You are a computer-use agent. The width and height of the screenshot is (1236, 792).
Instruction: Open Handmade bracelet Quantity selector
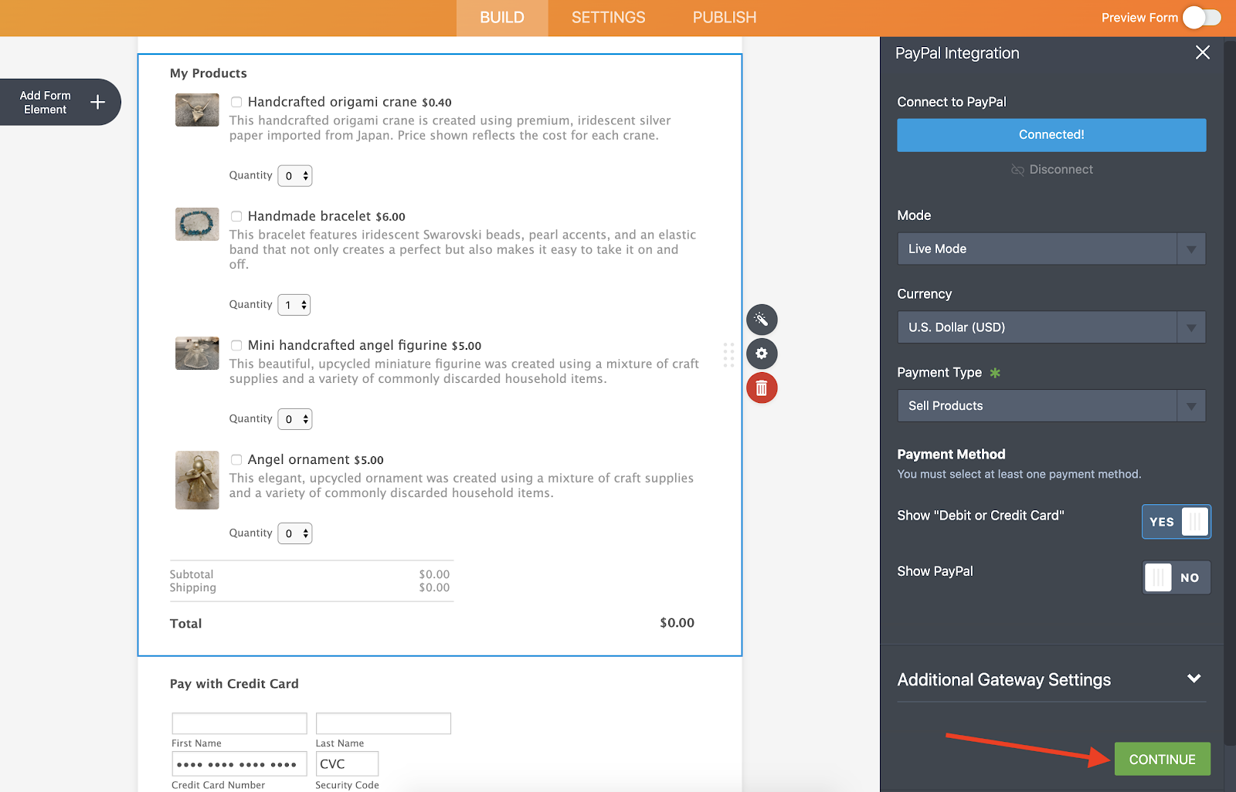coord(294,305)
